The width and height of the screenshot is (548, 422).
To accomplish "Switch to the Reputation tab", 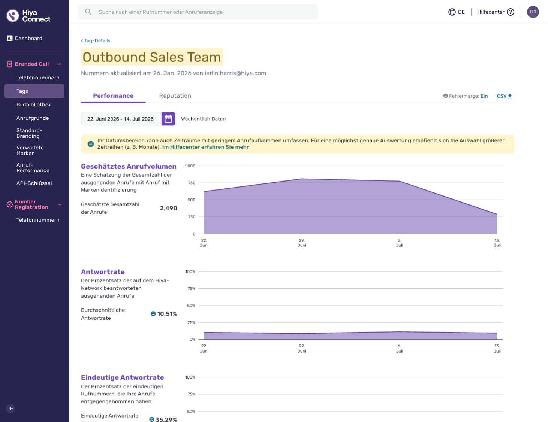I will coord(175,96).
